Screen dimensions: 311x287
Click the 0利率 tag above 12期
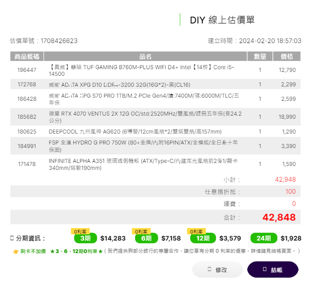[x=196, y=232]
